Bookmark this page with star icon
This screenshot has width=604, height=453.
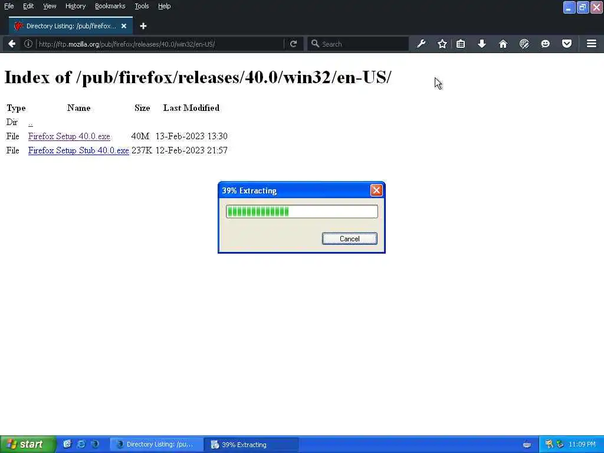coord(442,44)
